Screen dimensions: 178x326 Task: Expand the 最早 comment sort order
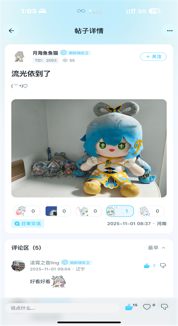(x=157, y=248)
